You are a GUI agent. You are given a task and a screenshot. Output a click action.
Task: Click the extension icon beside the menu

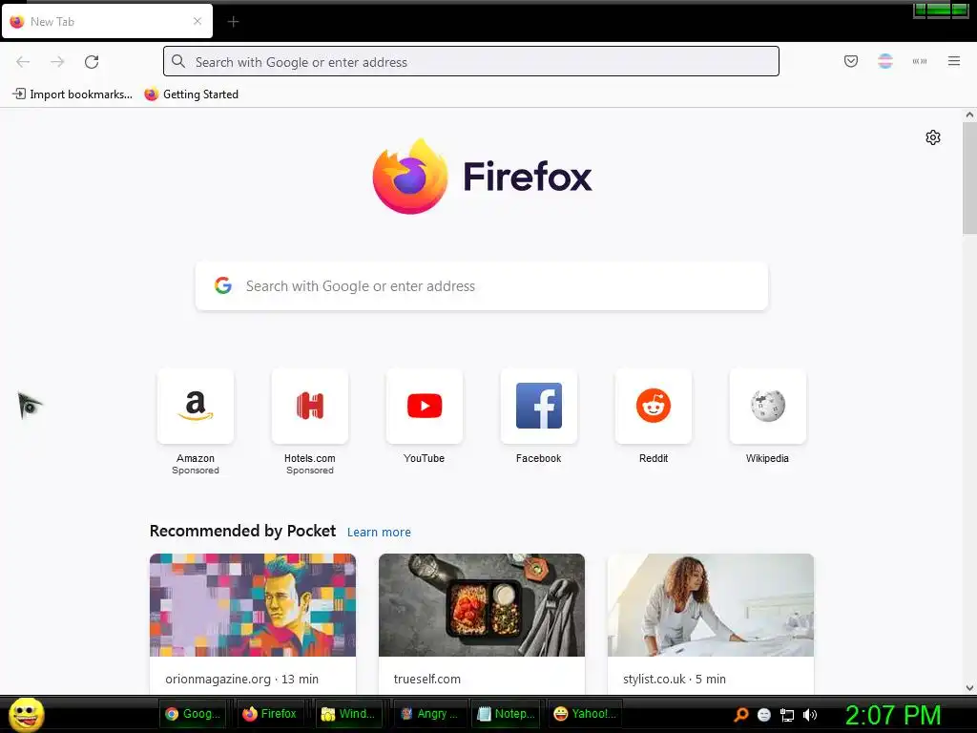pos(920,61)
